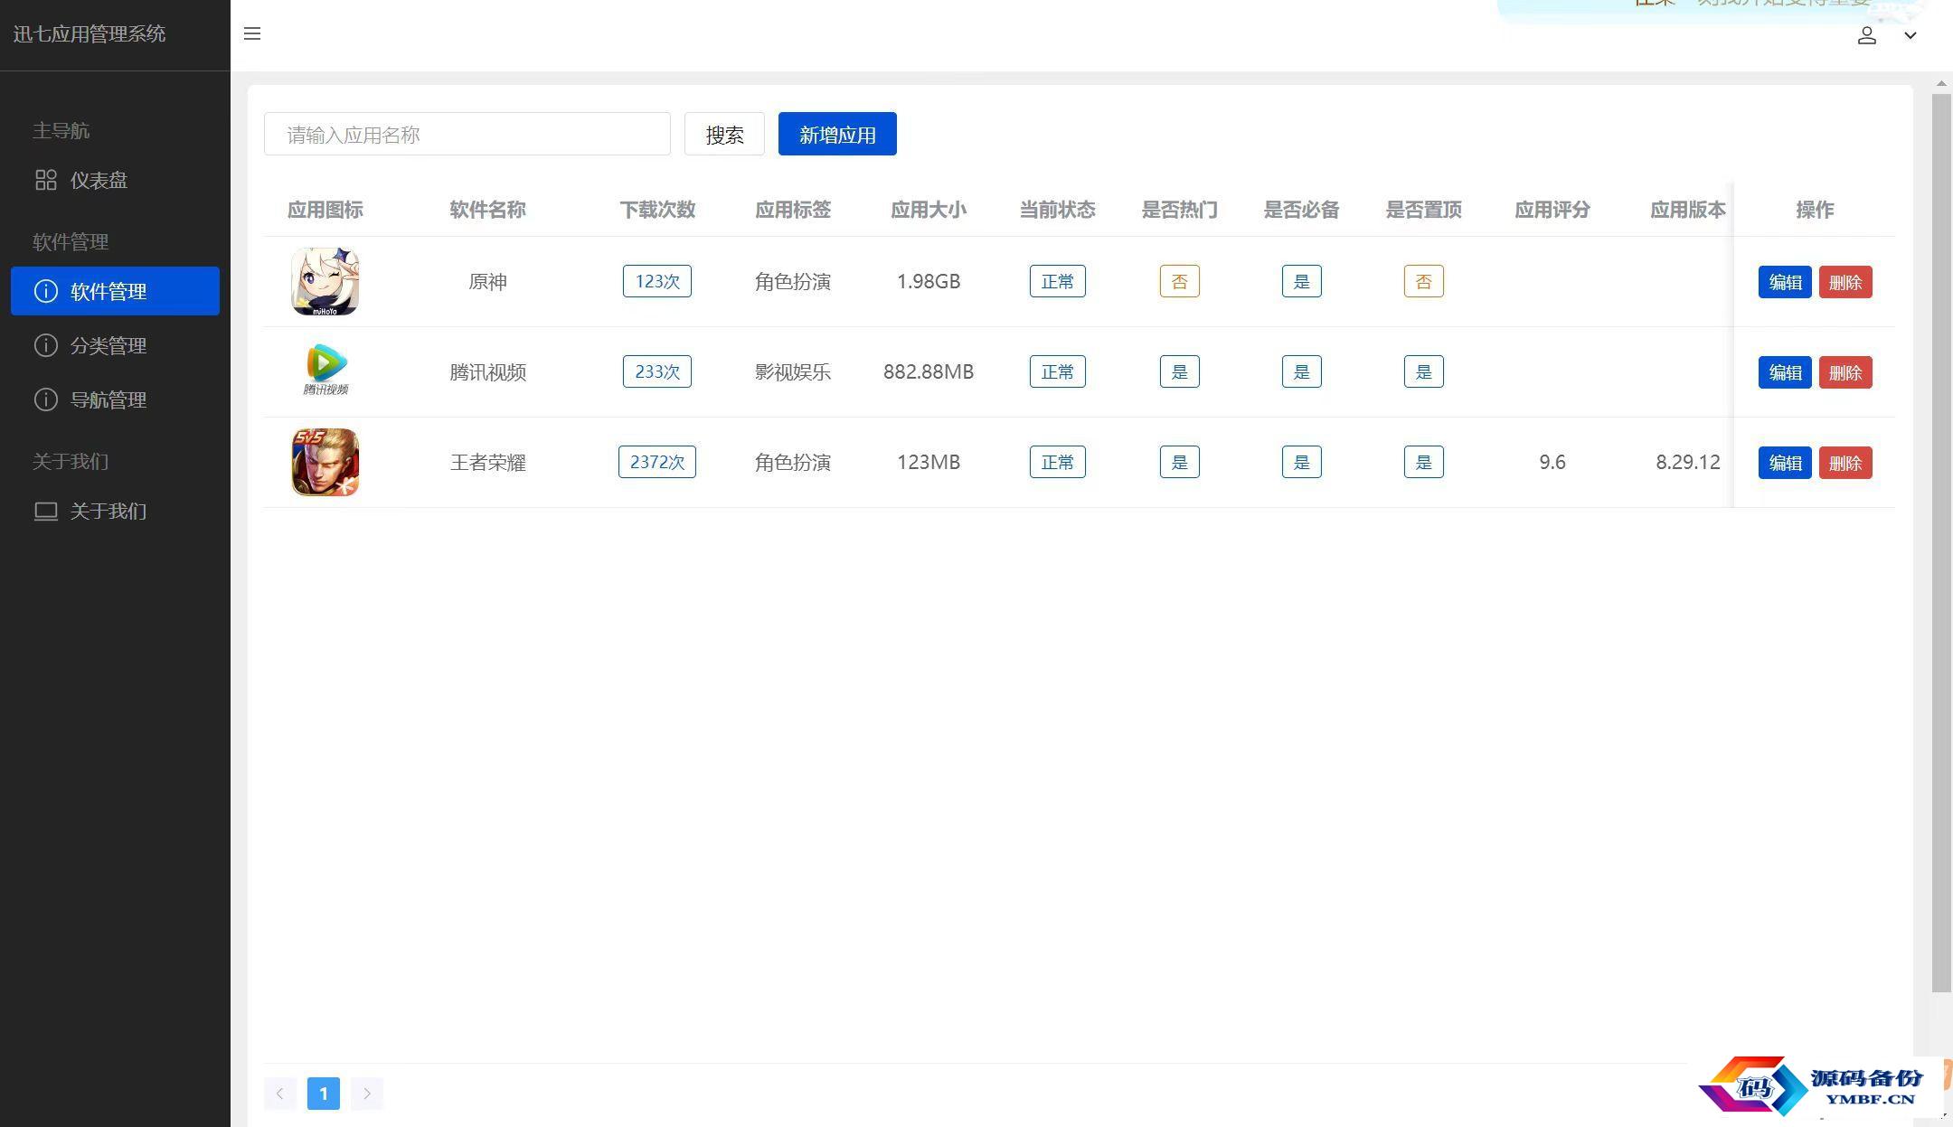Go to next page arrow
Image resolution: width=1953 pixels, height=1127 pixels.
pyautogui.click(x=367, y=1094)
